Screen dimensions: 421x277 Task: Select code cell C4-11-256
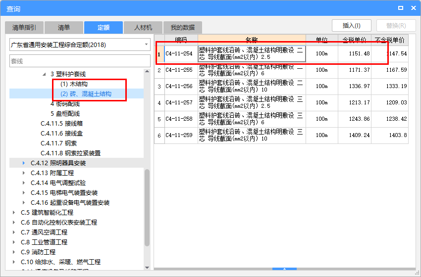click(181, 87)
